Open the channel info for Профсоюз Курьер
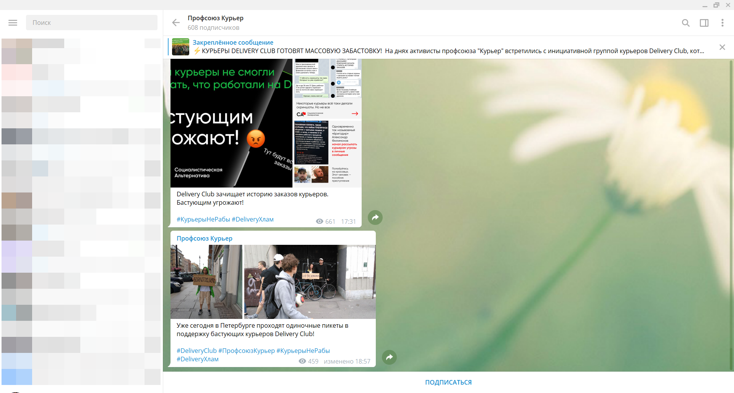The image size is (734, 393). pos(216,18)
